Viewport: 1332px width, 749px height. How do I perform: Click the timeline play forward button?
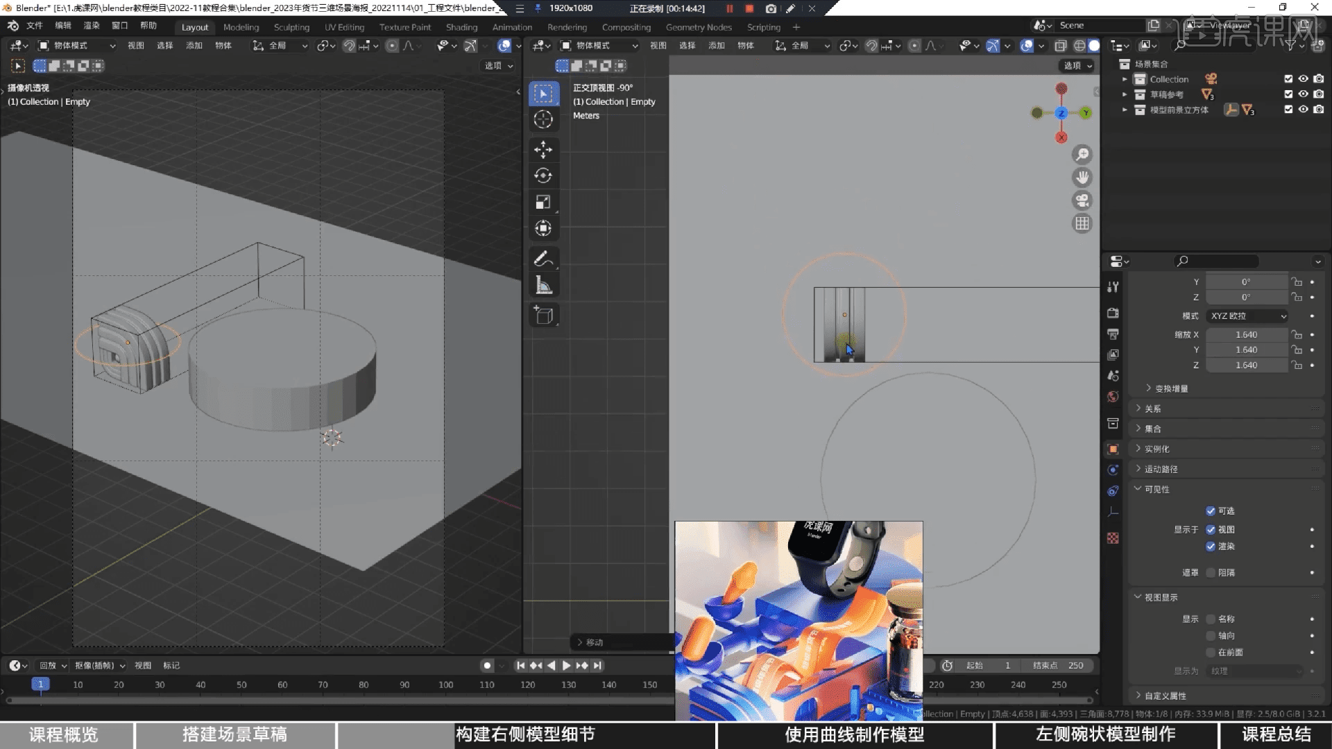click(x=566, y=666)
